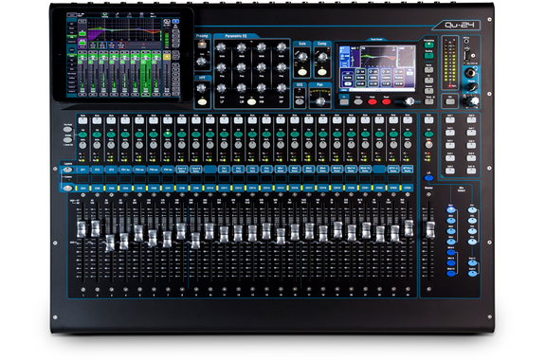Click the Phones level knob

click(x=471, y=87)
